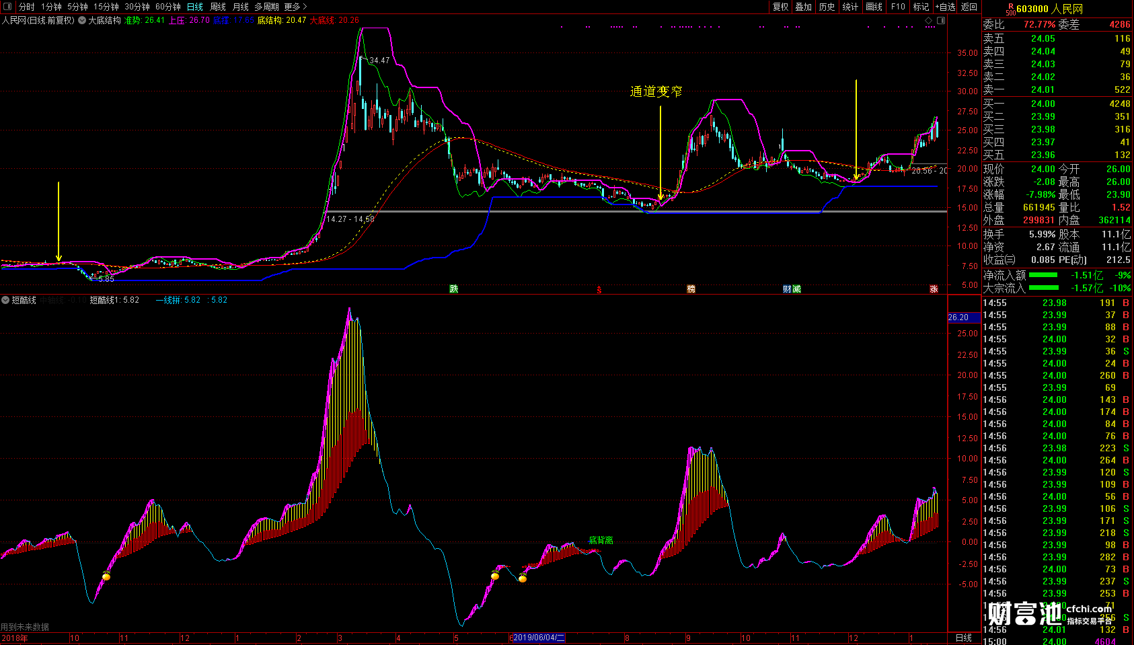The height and width of the screenshot is (645, 1134).
Task: Select the 60分钟 timeframe tab
Action: pos(168,7)
